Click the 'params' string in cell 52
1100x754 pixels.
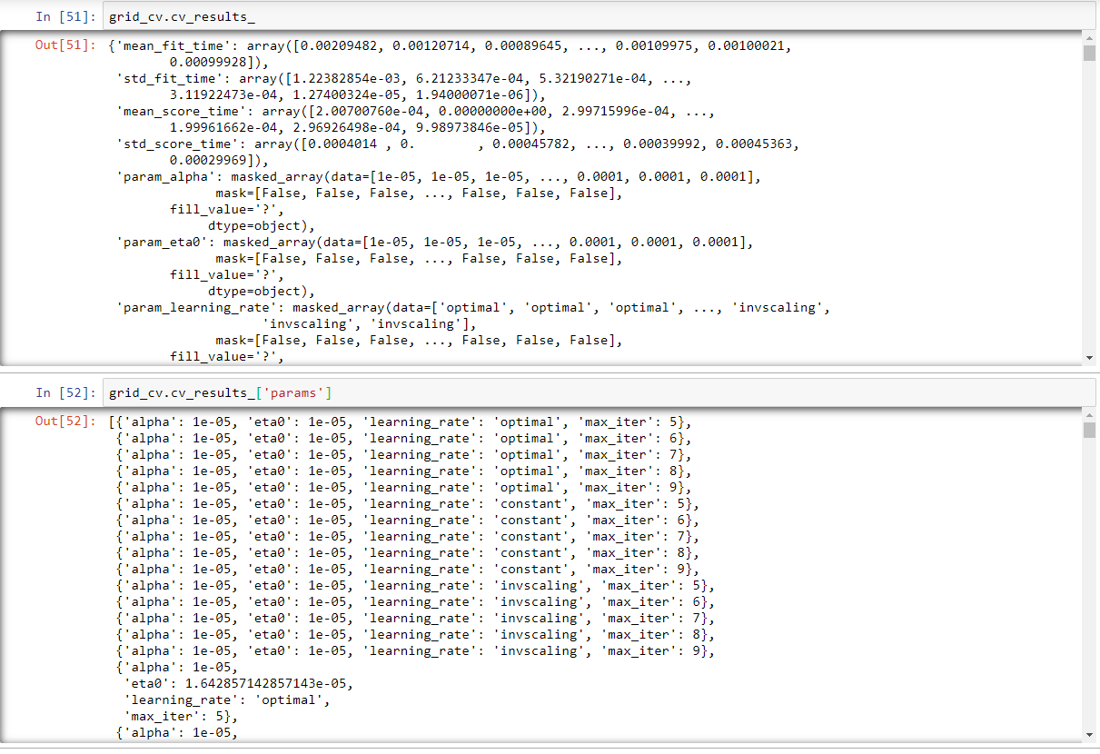point(298,393)
